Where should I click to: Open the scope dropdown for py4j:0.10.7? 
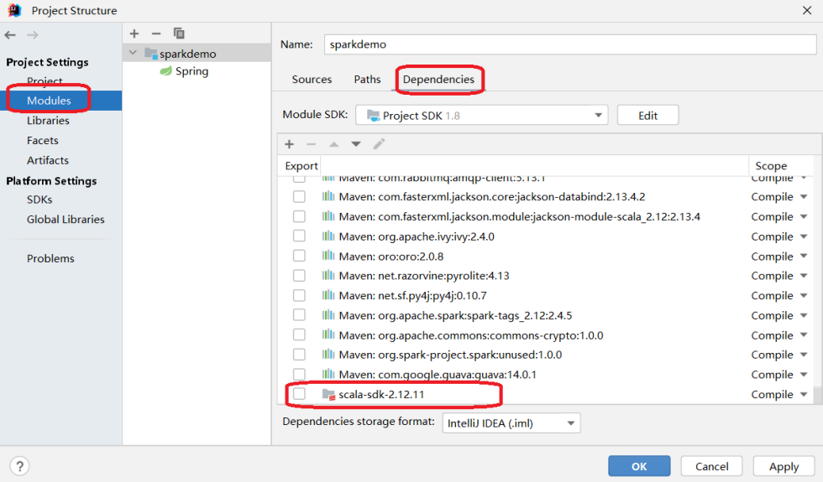(803, 295)
